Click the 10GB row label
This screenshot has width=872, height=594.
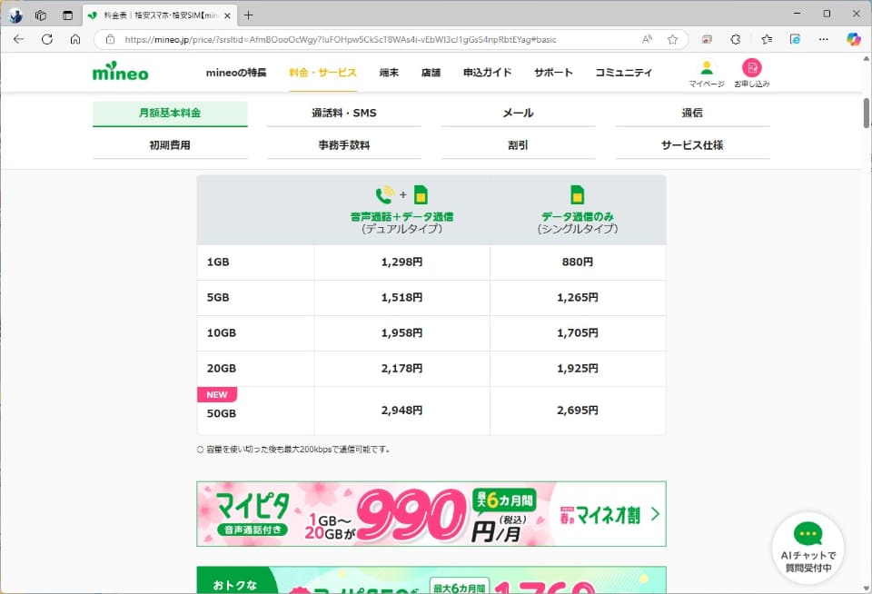pyautogui.click(x=222, y=333)
